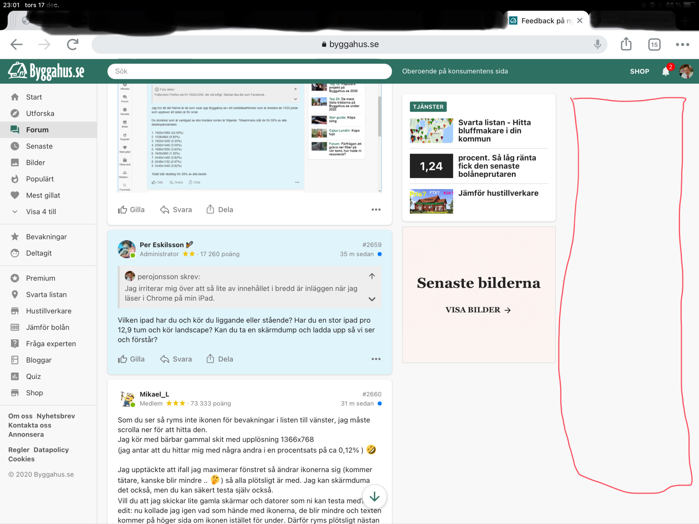699x524 pixels.
Task: Select Senaste in left sidebar
Action: [39, 146]
